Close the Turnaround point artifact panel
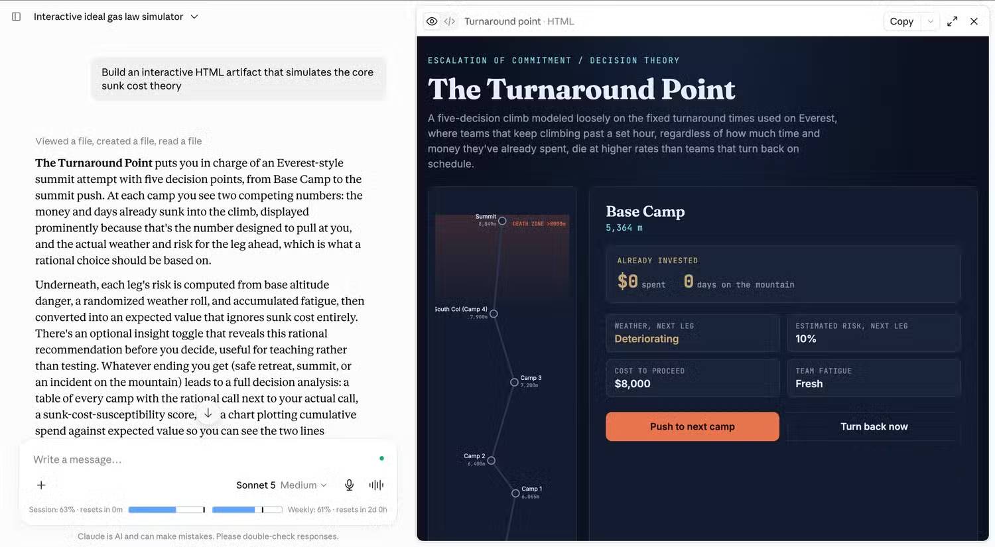995x547 pixels. (x=974, y=21)
